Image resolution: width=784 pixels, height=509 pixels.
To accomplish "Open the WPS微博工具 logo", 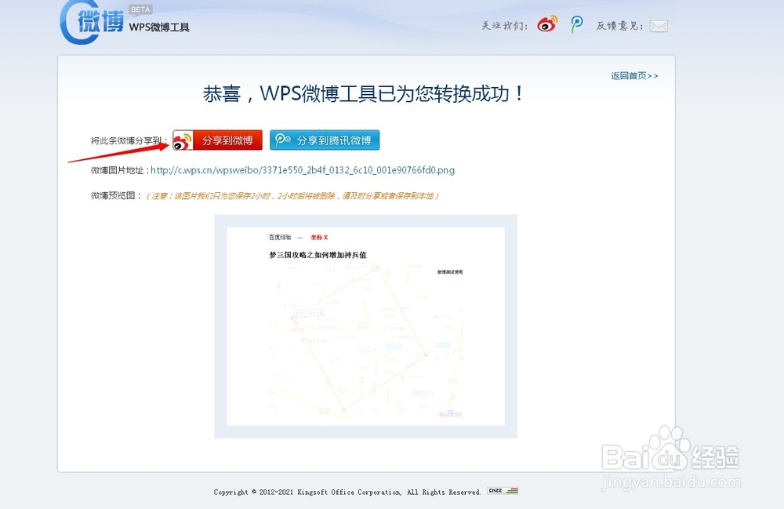I will (x=125, y=22).
